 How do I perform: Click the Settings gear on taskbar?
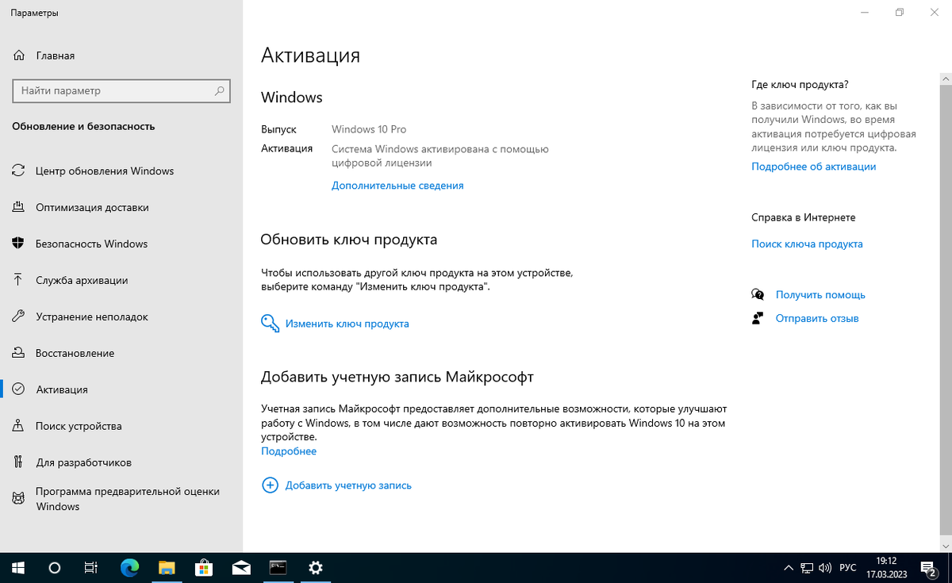click(x=316, y=568)
